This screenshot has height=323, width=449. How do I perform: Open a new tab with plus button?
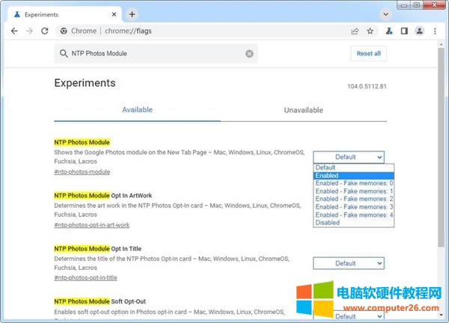(132, 14)
